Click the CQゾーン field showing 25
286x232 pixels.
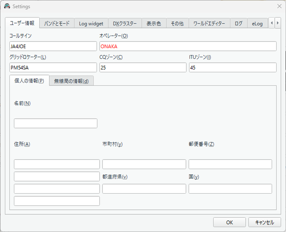click(x=143, y=67)
